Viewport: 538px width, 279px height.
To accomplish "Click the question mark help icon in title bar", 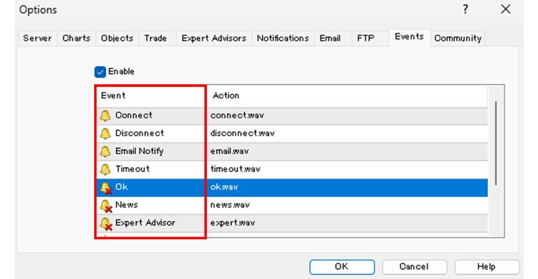I will (x=465, y=10).
